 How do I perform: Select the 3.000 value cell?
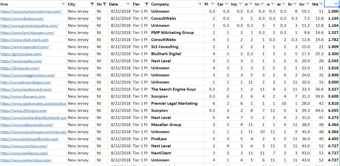tap(332, 82)
